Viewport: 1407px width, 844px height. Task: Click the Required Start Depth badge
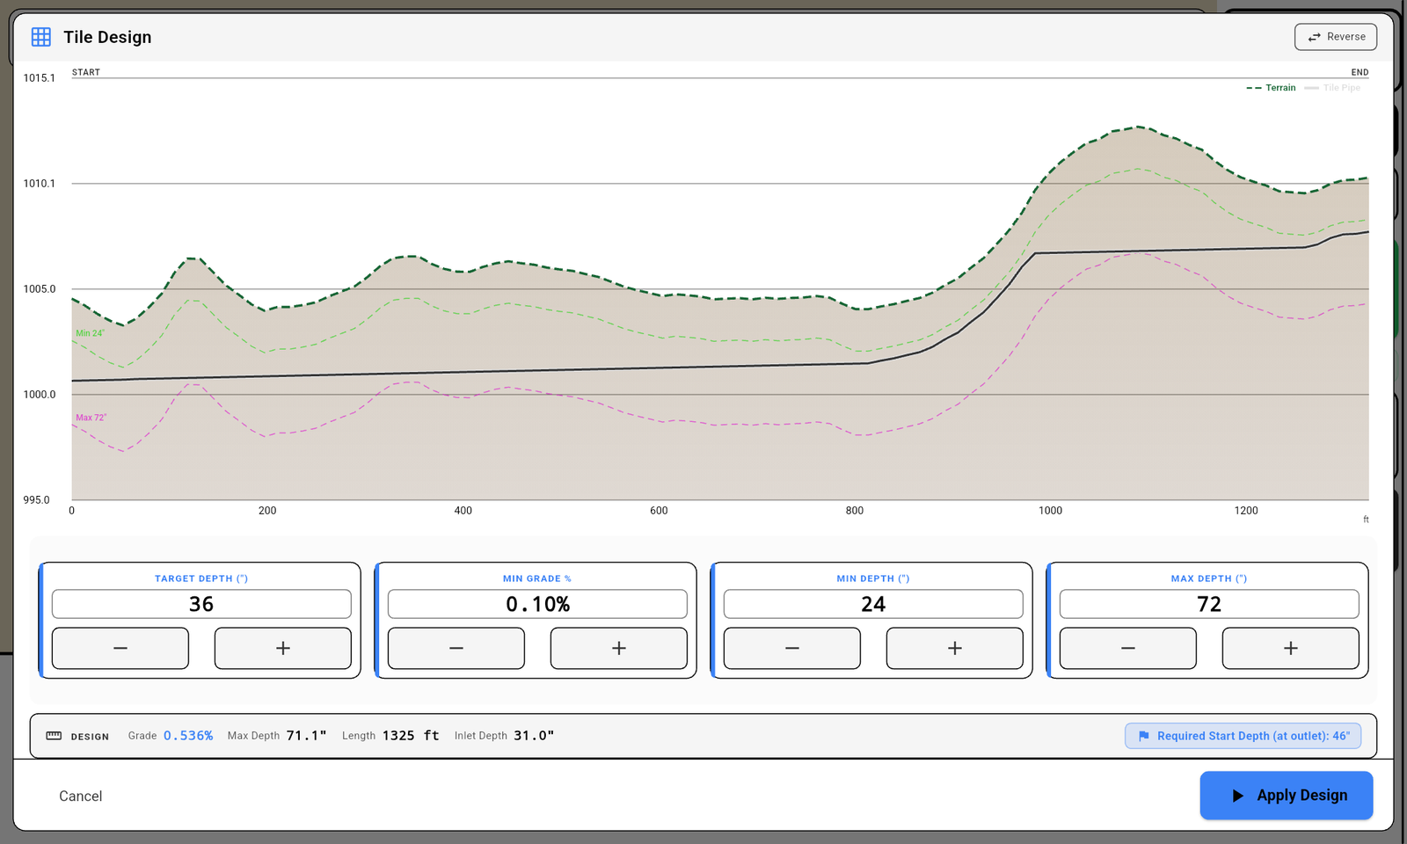click(x=1243, y=736)
